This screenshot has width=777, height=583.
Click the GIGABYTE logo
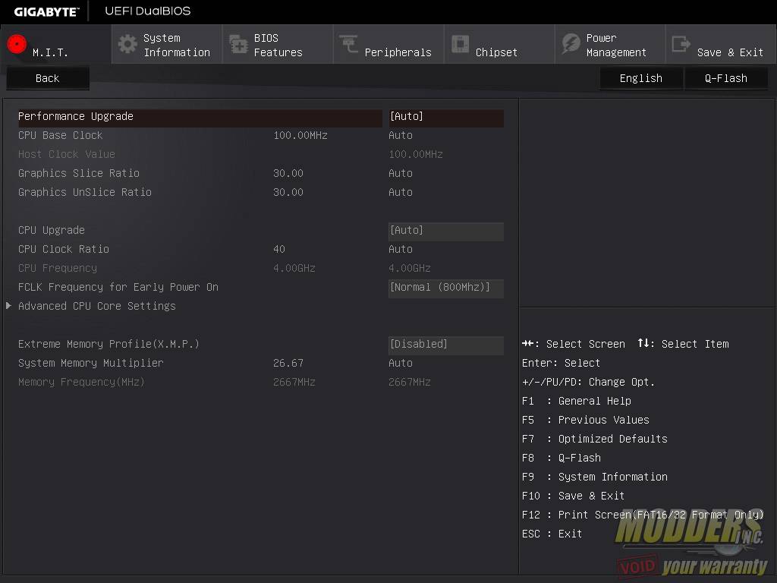tap(46, 12)
